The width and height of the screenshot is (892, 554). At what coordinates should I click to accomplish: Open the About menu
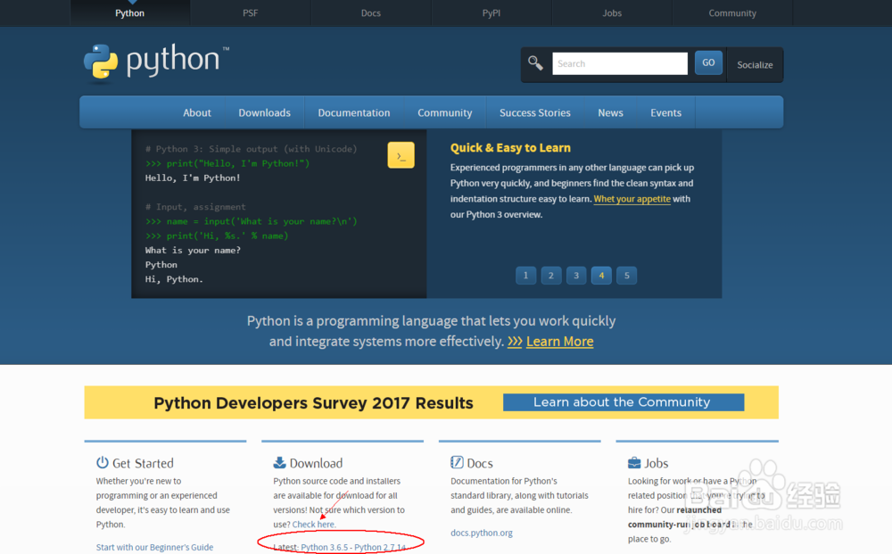click(197, 112)
